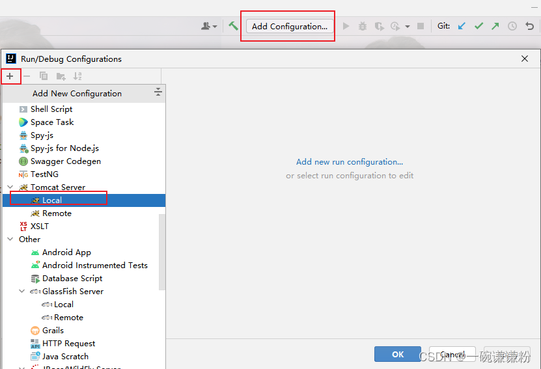This screenshot has height=369, width=541.
Task: Choose Local under Tomcat Server
Action: click(x=84, y=200)
